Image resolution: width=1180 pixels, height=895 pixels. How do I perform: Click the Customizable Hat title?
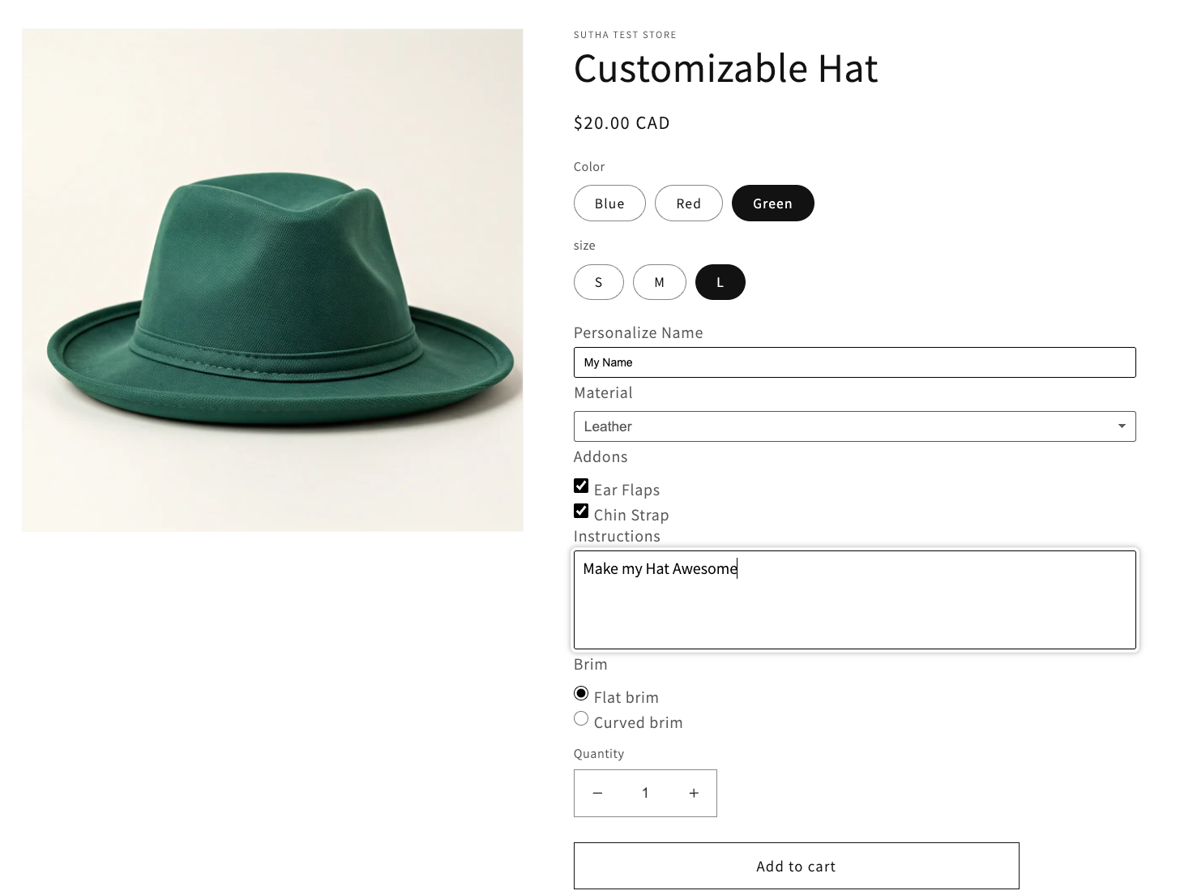[725, 68]
